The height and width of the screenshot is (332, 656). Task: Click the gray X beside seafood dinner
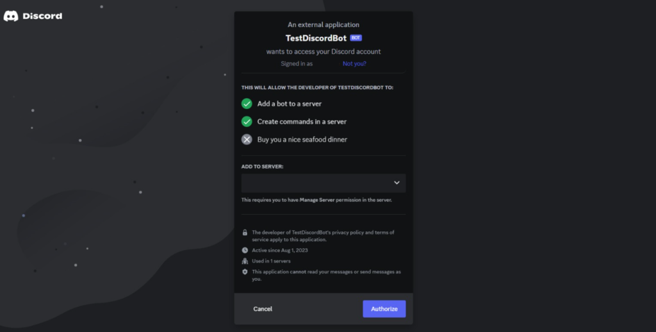(247, 139)
